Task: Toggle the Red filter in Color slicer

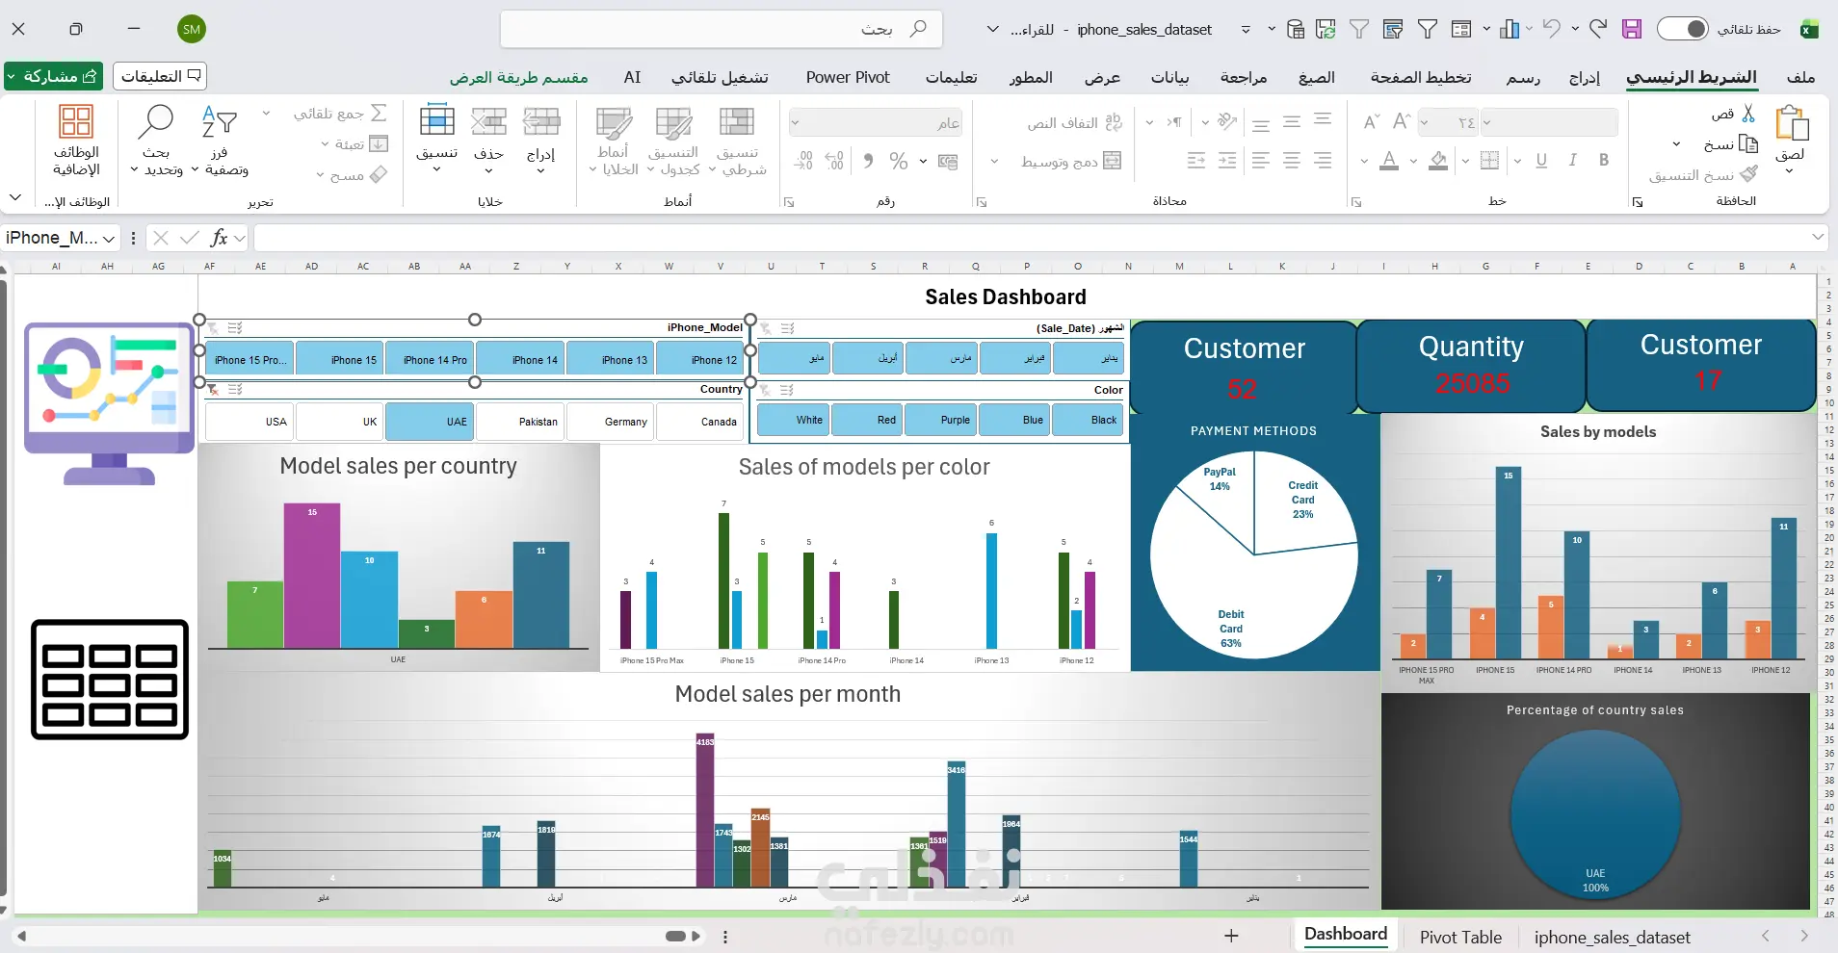Action: point(867,420)
